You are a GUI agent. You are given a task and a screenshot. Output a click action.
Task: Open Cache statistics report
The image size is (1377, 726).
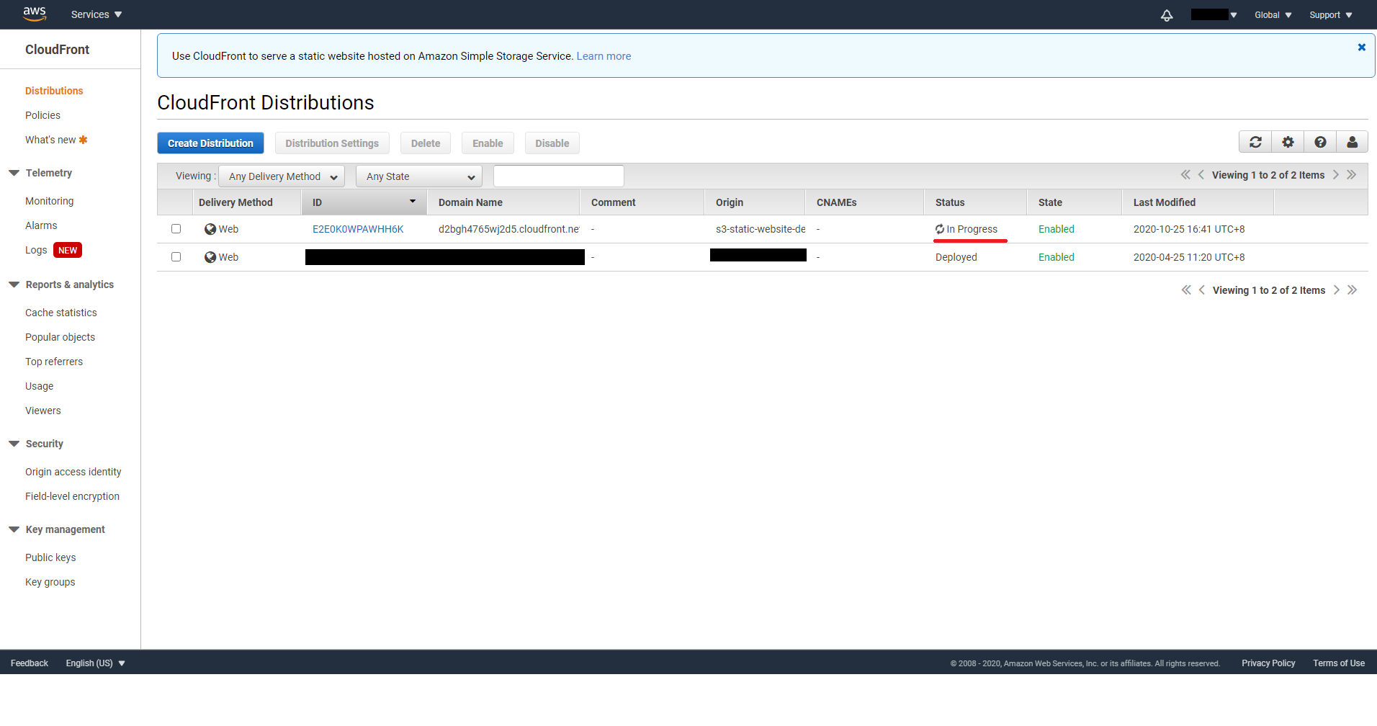61,313
